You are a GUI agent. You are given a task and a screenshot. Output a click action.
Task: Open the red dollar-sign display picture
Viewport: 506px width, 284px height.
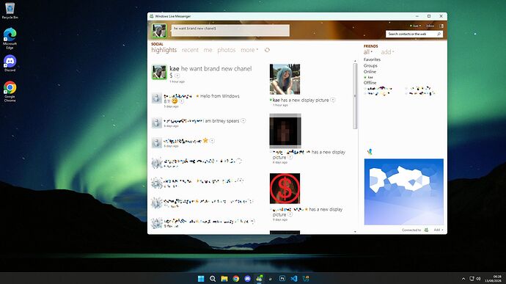point(285,189)
